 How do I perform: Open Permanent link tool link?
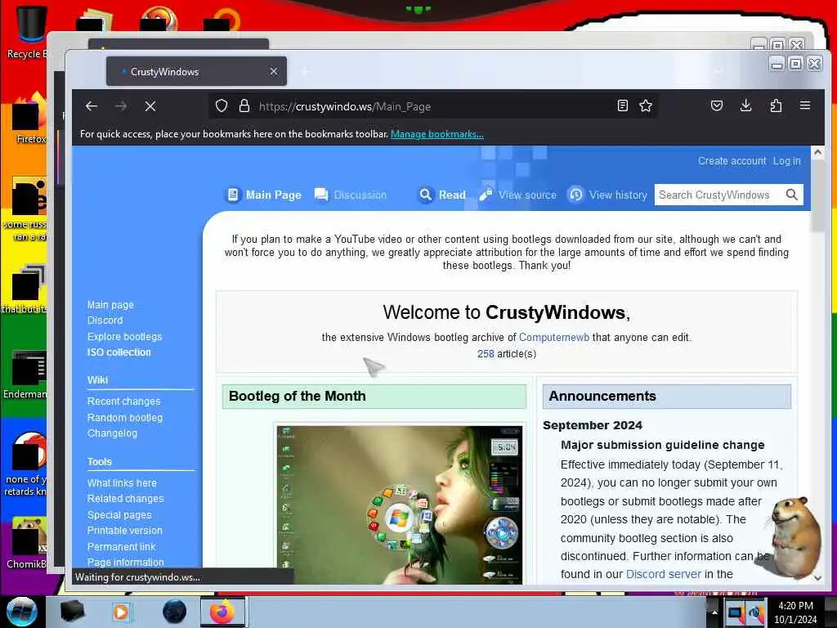pyautogui.click(x=121, y=547)
